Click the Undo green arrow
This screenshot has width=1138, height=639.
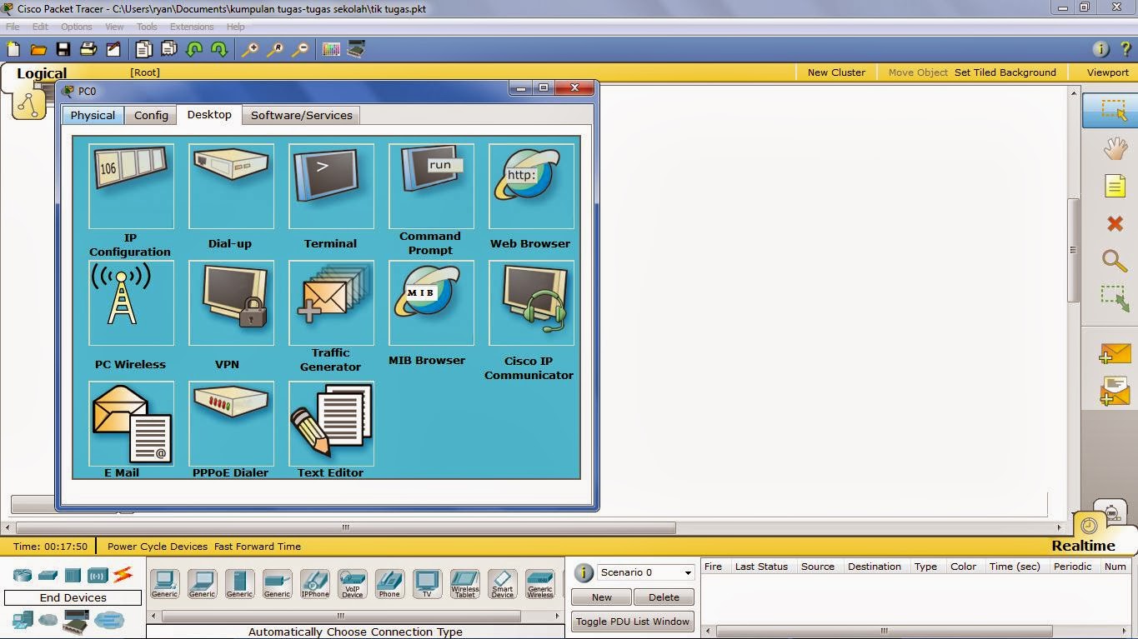point(194,49)
